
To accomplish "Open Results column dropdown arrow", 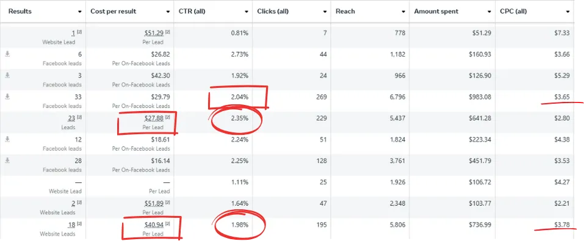I will (x=80, y=12).
